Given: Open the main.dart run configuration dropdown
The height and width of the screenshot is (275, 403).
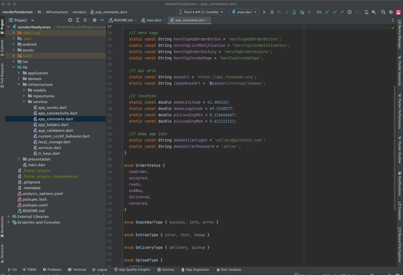Looking at the screenshot, I should pos(244,12).
